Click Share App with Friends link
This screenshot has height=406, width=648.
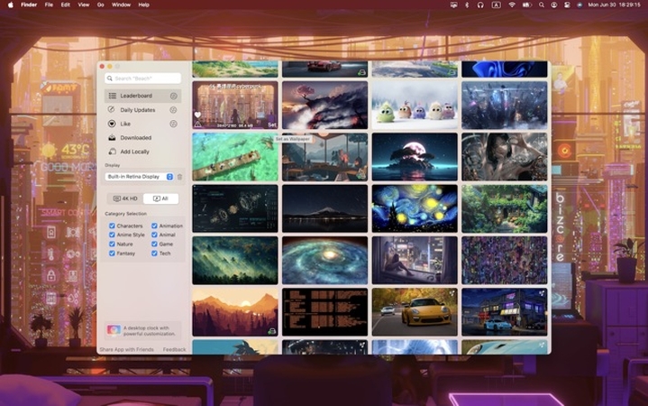click(125, 349)
